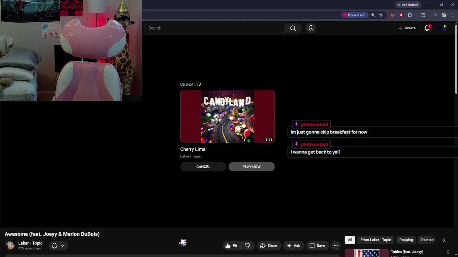Screen dimensions: 458x257
Task: Open the Chrome profile avatar
Action: (x=444, y=15)
